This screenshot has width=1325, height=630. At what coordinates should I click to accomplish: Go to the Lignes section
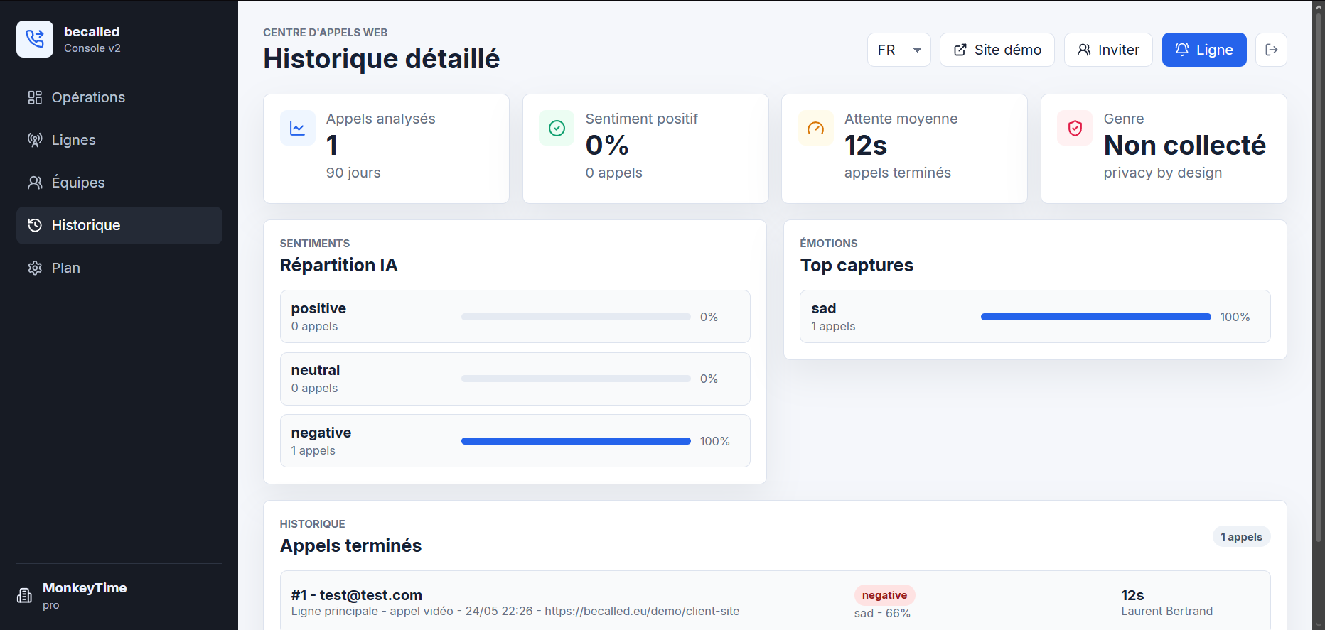(119, 140)
